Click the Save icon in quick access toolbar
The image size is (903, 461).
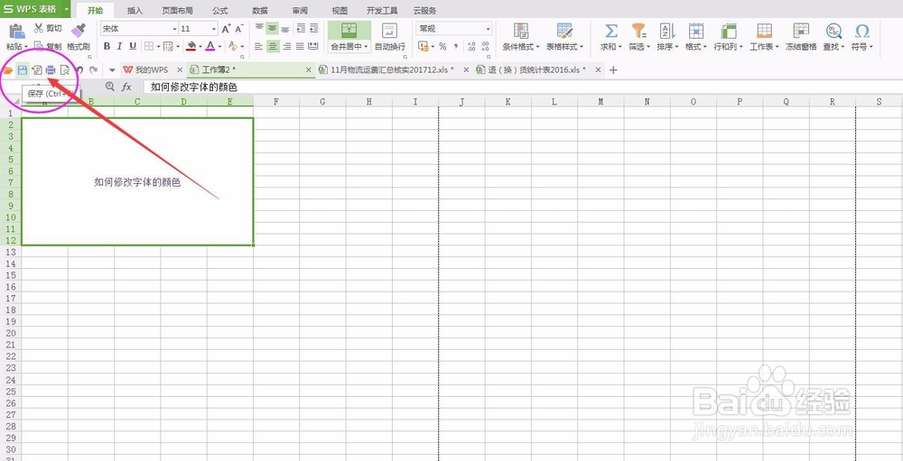23,70
